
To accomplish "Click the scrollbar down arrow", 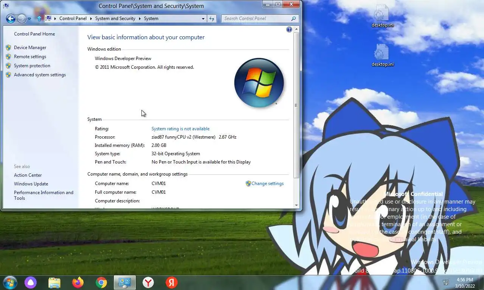I will (296, 205).
